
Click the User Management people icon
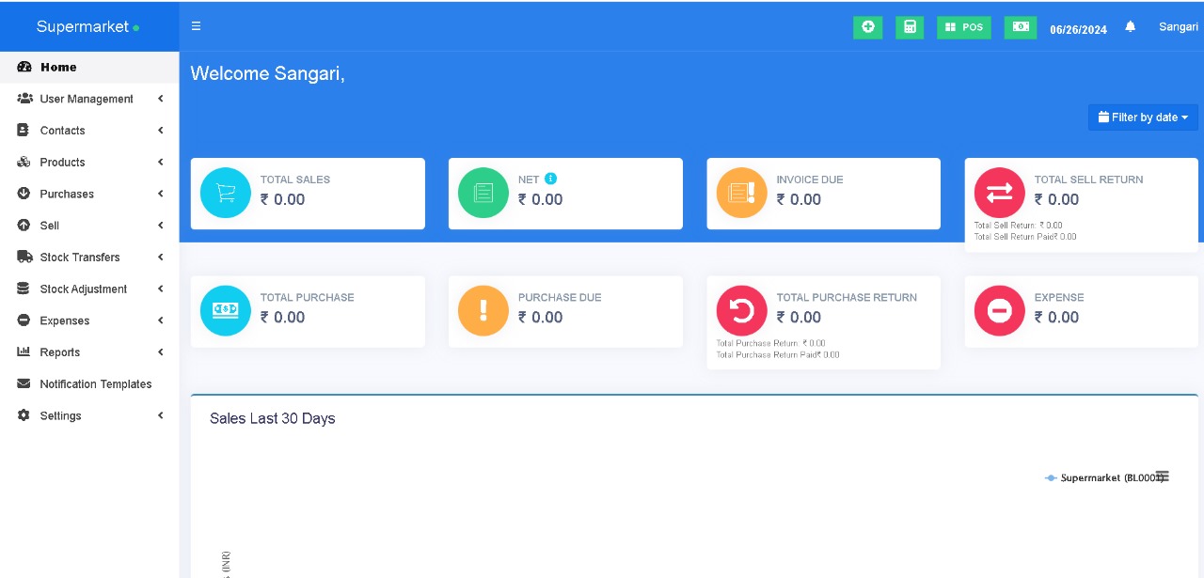24,99
